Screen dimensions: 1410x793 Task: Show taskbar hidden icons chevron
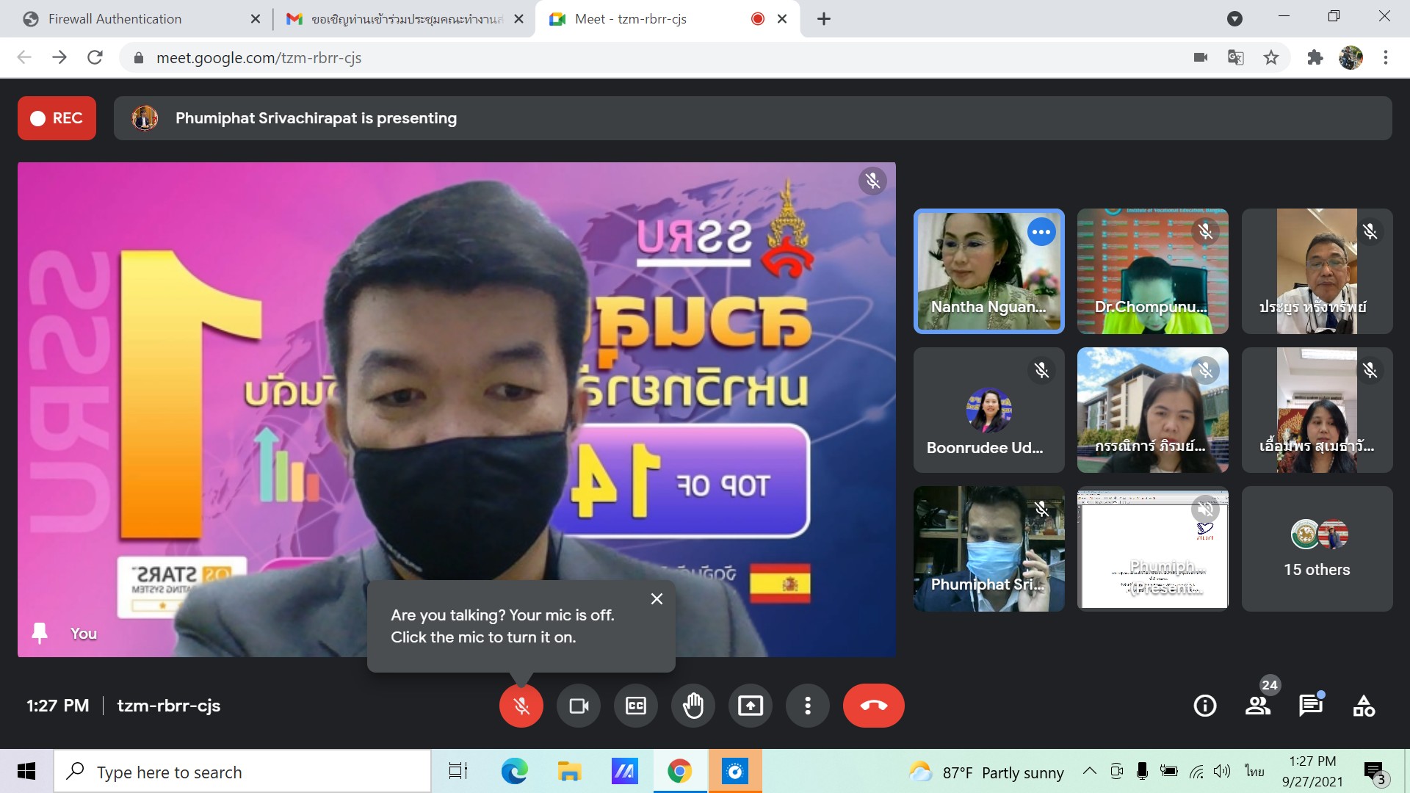(1090, 771)
